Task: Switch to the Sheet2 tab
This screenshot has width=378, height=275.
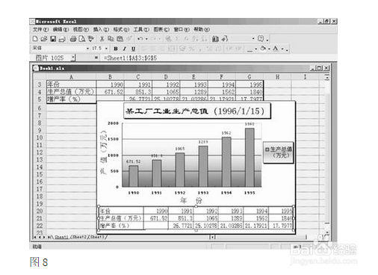Action: [x=79, y=237]
